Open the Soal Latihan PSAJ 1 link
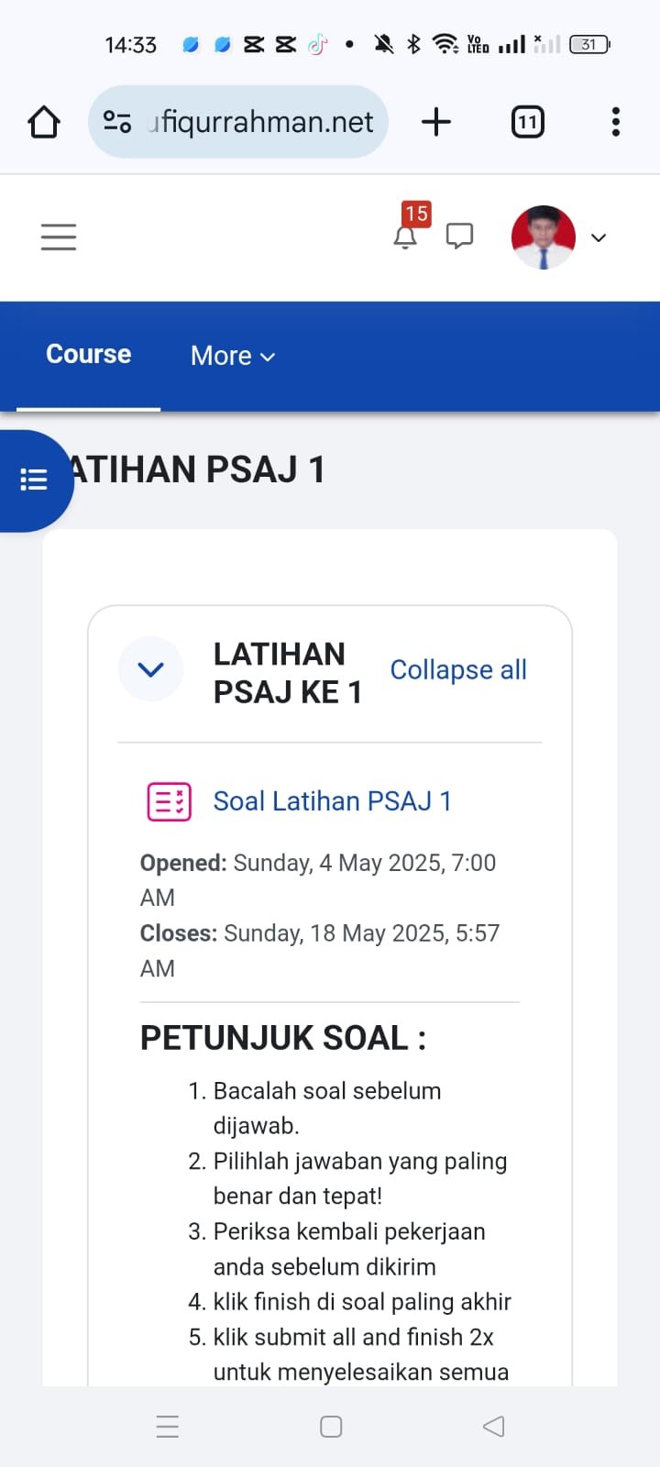The width and height of the screenshot is (660, 1467). click(332, 801)
